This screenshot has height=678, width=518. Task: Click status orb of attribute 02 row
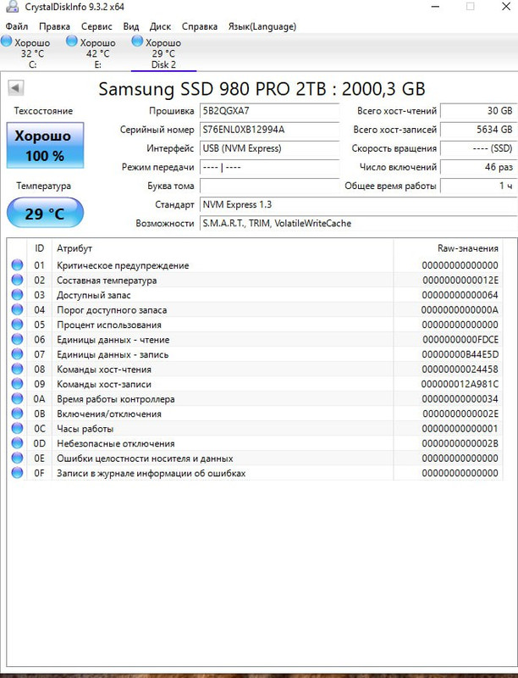point(17,280)
